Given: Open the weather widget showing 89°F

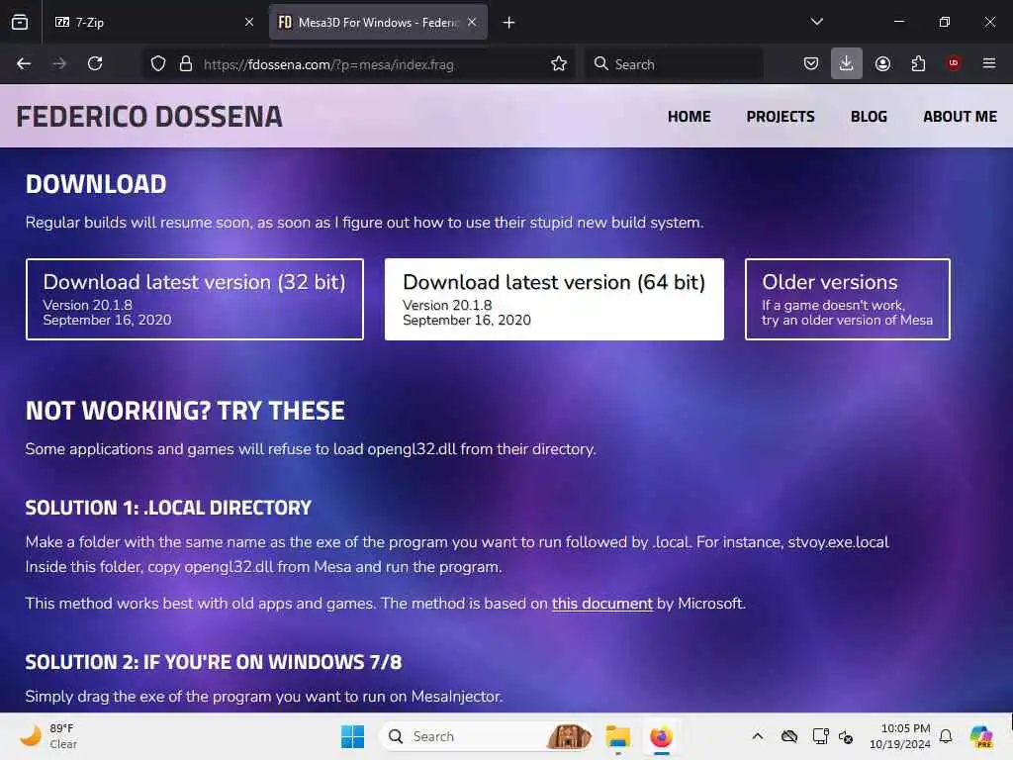Looking at the screenshot, I should pos(49,736).
